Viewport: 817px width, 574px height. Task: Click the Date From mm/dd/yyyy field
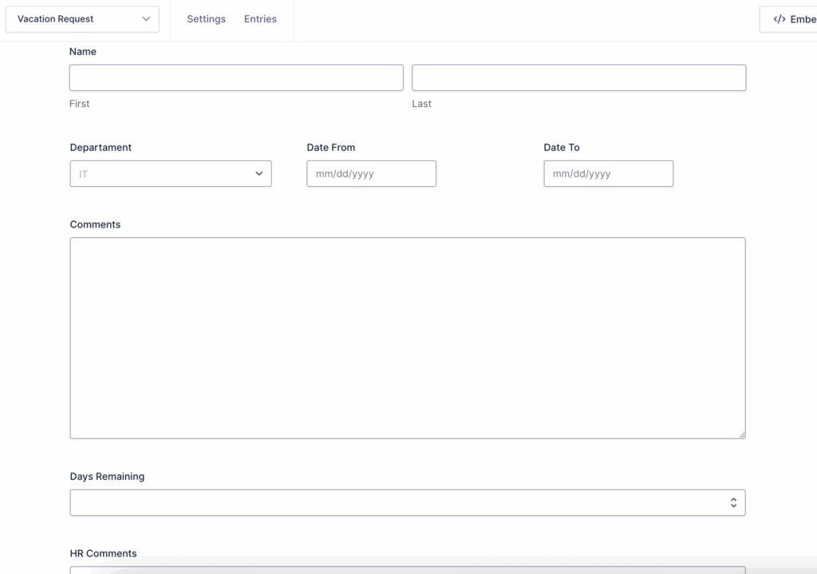[371, 173]
